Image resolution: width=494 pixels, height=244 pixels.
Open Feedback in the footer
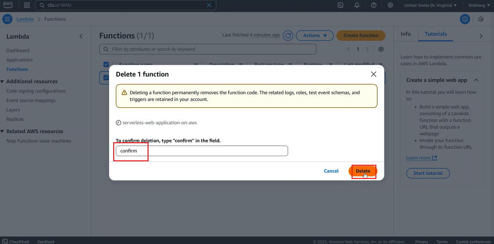point(46,242)
